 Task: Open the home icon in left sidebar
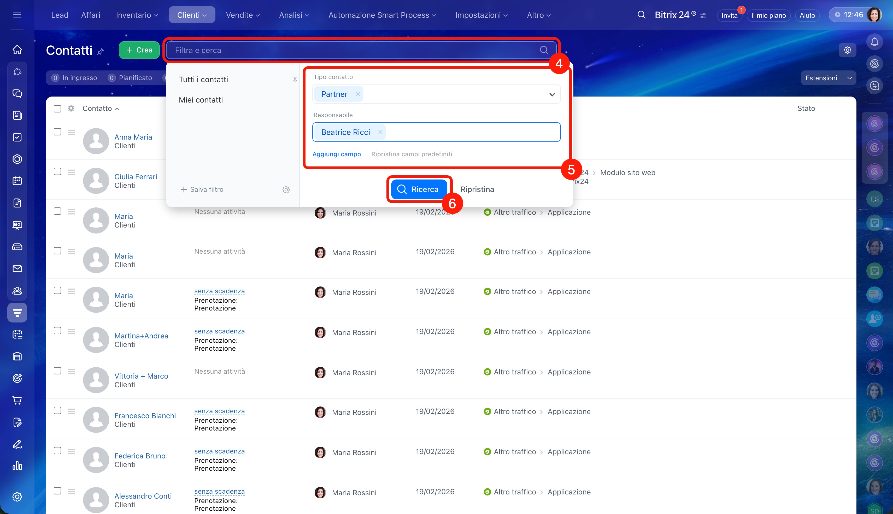tap(17, 50)
